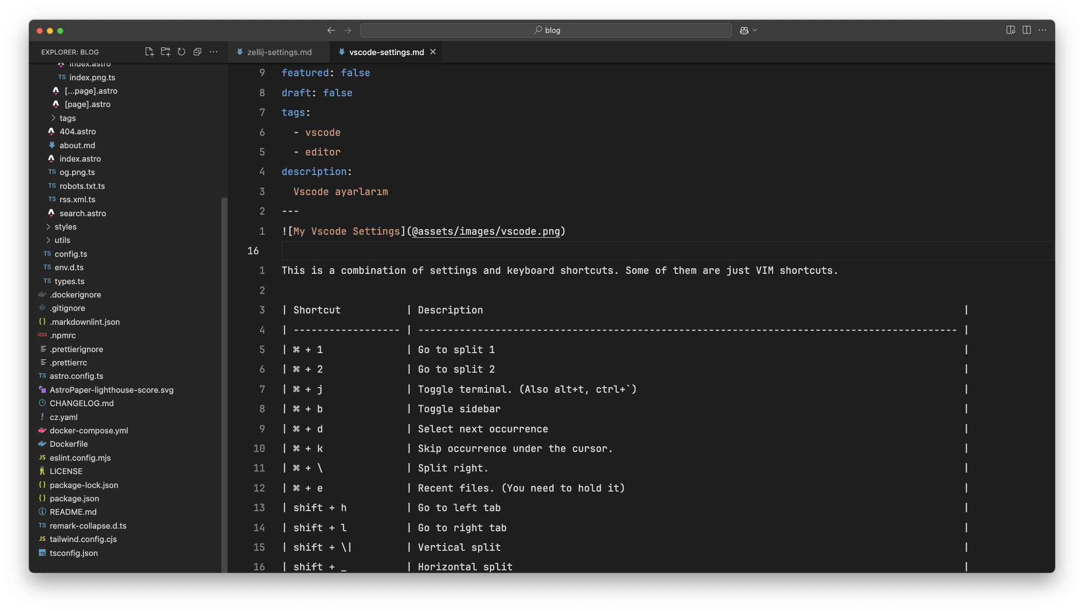The image size is (1084, 611).
Task: Place cursor on empty line 16
Action: 668,251
